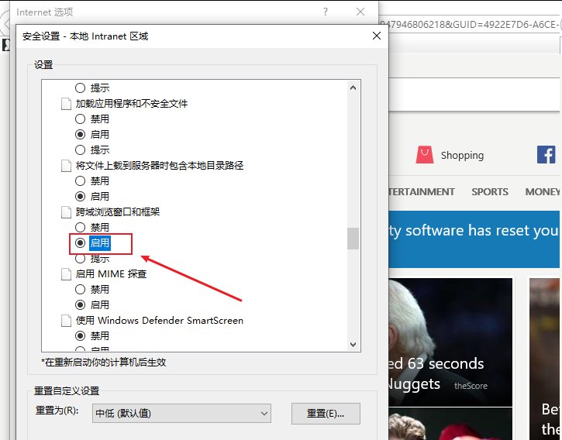Click document icon beside 加载应用程序和不安全文件
The height and width of the screenshot is (440, 562).
coord(66,104)
